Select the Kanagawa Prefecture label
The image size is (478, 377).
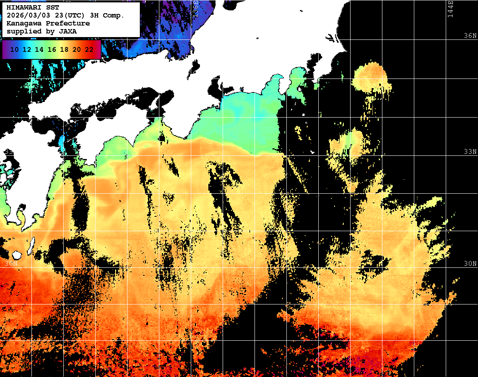pos(48,24)
